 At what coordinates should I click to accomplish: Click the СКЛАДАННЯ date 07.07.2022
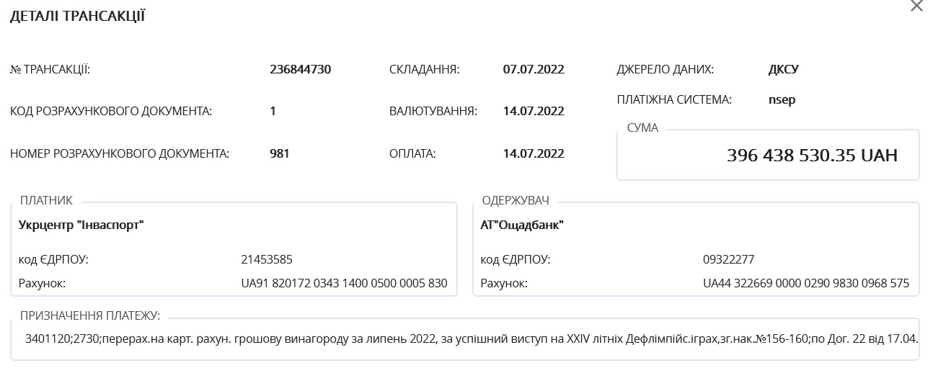point(534,70)
